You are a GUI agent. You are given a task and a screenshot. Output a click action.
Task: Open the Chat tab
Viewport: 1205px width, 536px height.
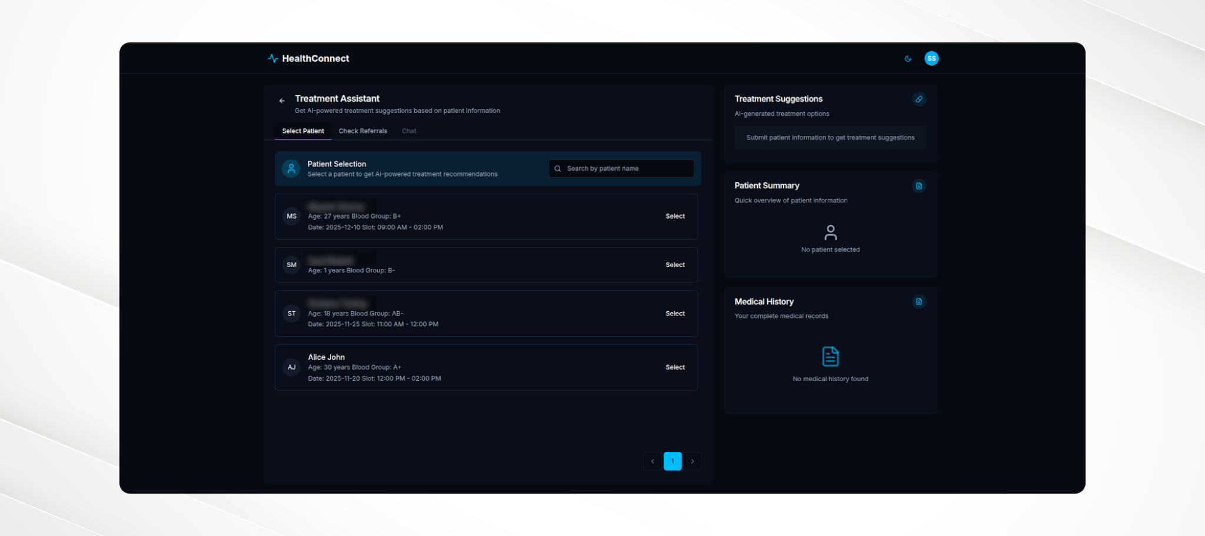click(409, 131)
